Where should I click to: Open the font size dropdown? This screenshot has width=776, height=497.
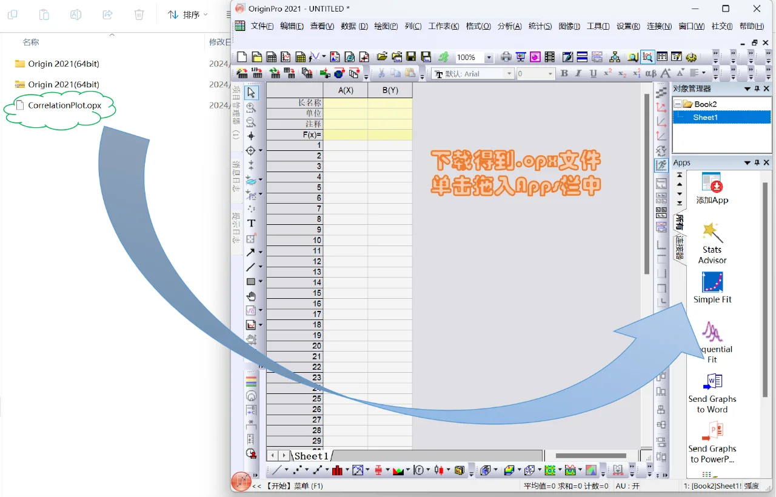[550, 73]
